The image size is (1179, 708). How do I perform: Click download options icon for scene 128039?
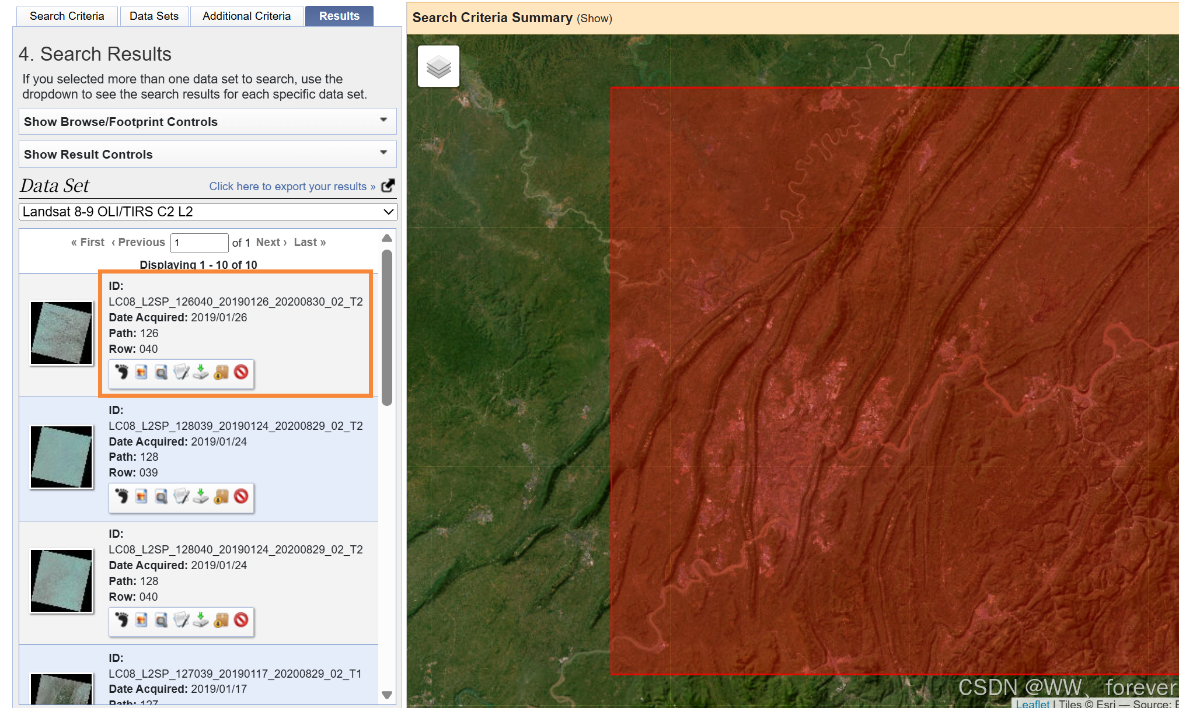pos(201,496)
